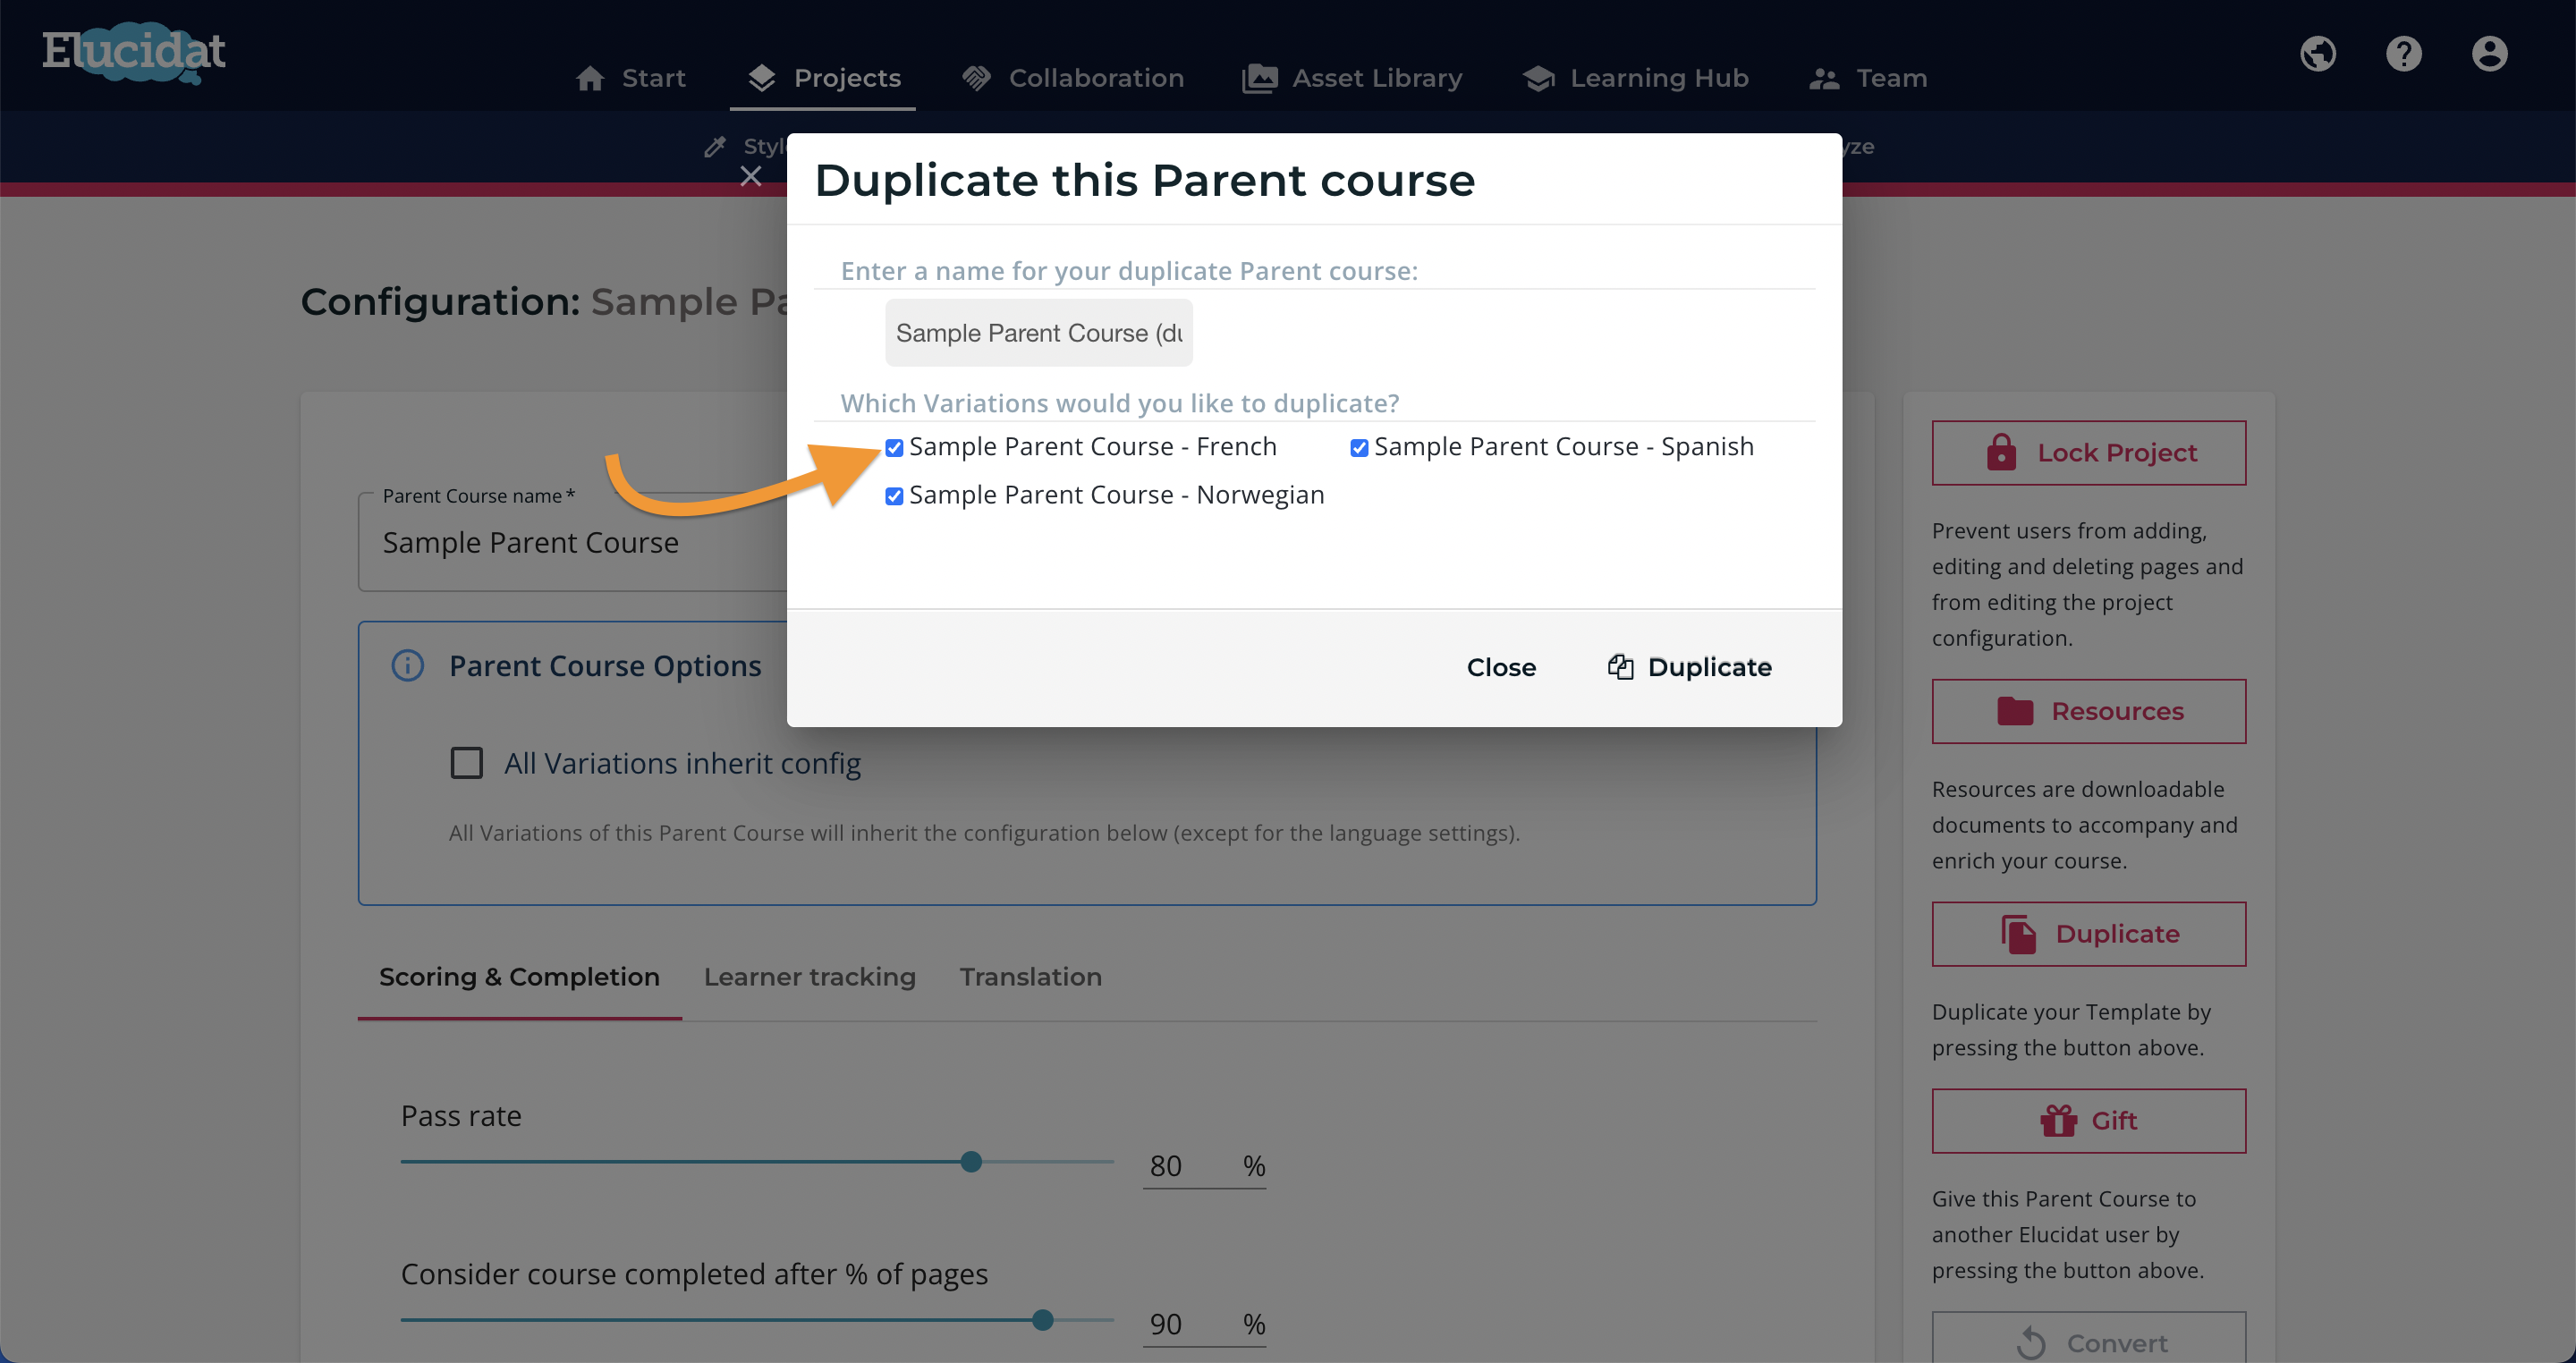Click Close in the duplicate dialog
Viewport: 2576px width, 1363px height.
click(1501, 667)
